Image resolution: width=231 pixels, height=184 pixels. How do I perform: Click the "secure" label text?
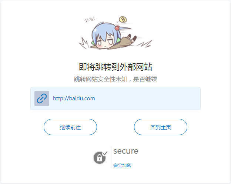tap(126, 151)
